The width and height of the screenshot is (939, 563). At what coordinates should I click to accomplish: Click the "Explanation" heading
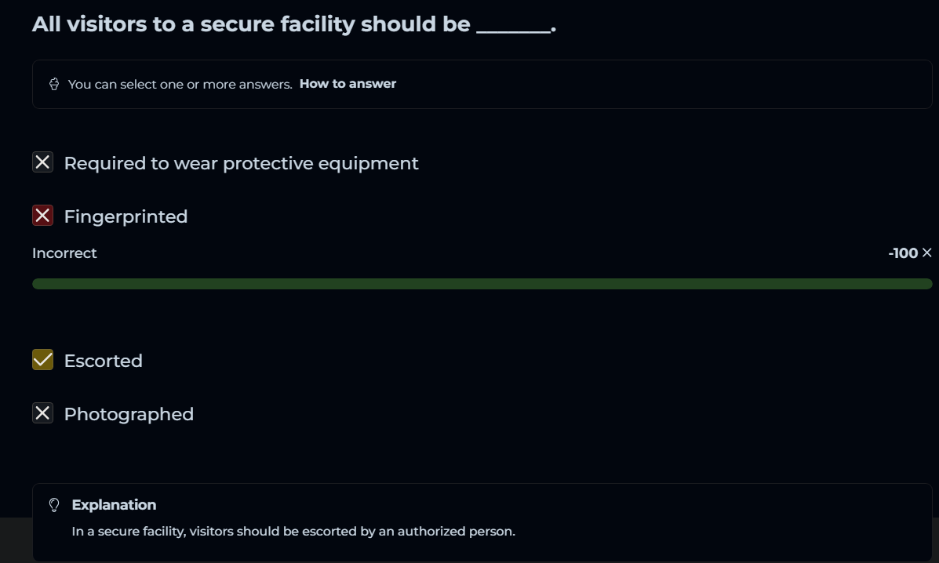(114, 505)
